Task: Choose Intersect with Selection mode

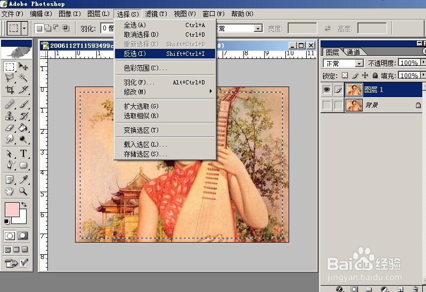Action: point(65,28)
